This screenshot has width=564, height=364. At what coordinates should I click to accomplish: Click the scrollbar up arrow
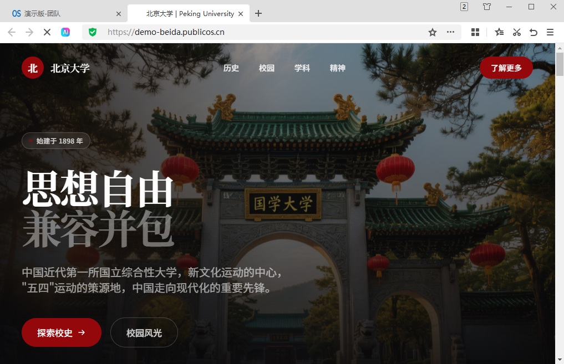click(x=560, y=48)
